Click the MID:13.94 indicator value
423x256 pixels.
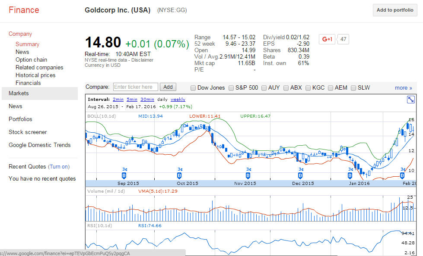pos(150,116)
